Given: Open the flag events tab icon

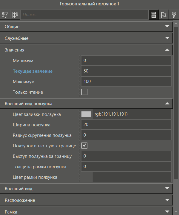Looking at the screenshot, I should (163, 14).
